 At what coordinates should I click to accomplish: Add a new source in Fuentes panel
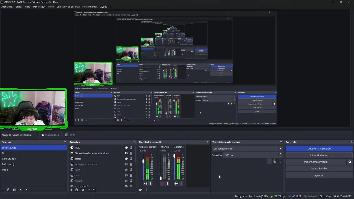tap(71, 190)
